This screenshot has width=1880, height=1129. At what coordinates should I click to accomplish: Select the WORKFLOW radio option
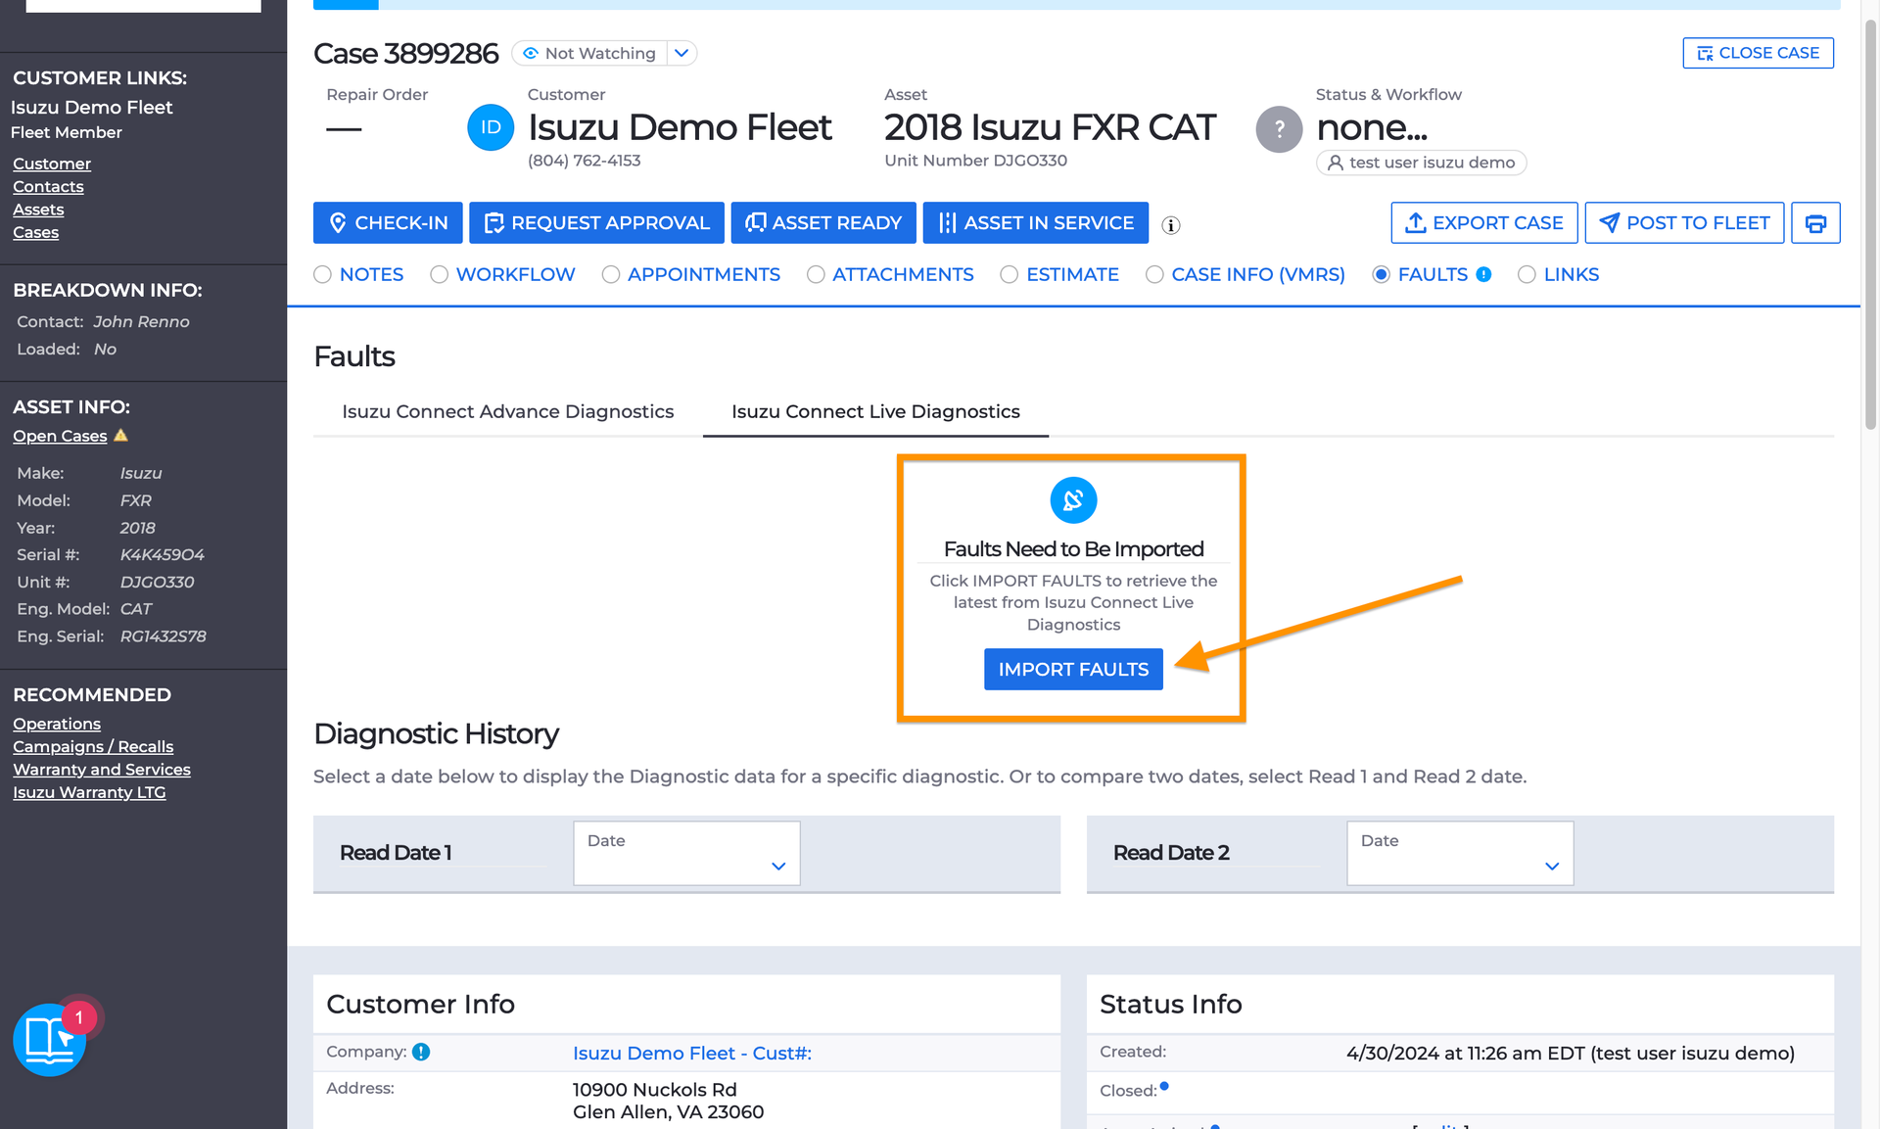point(439,275)
